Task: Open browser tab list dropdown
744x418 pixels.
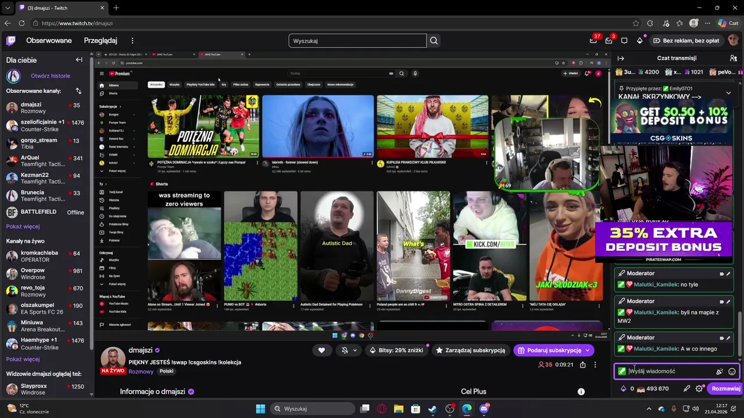Action: 7,8
